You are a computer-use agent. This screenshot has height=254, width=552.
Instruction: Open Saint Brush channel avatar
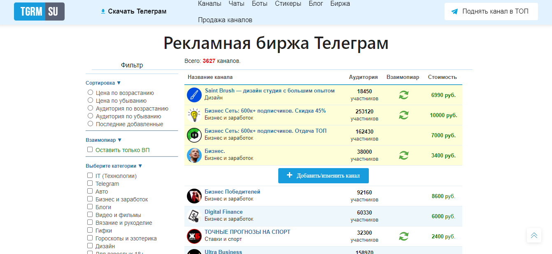[194, 95]
